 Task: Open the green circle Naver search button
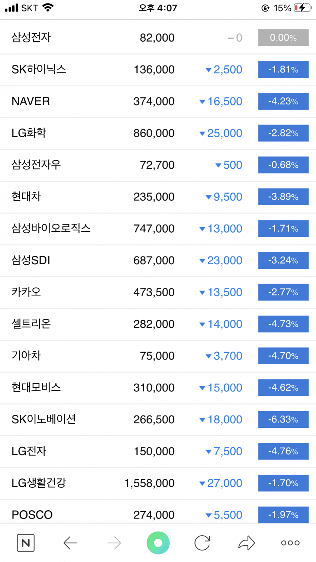158,543
